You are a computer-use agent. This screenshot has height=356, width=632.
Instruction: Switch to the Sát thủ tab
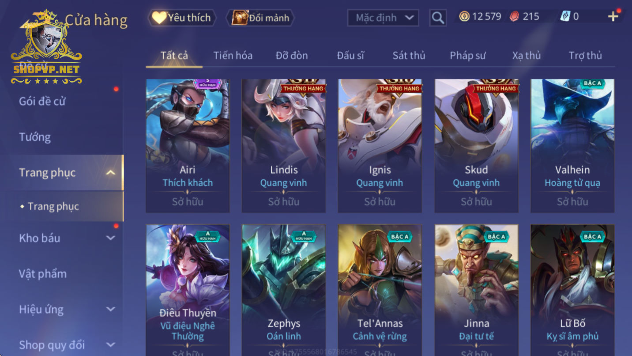(x=409, y=56)
